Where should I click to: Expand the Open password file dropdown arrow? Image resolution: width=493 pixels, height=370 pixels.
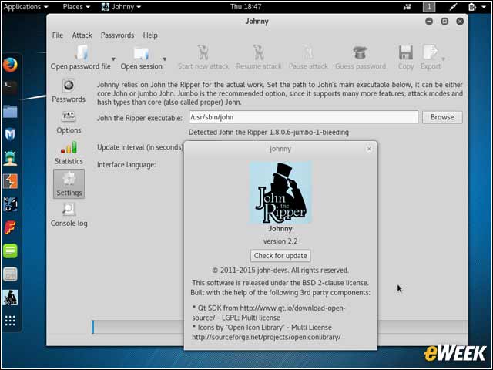tap(113, 59)
